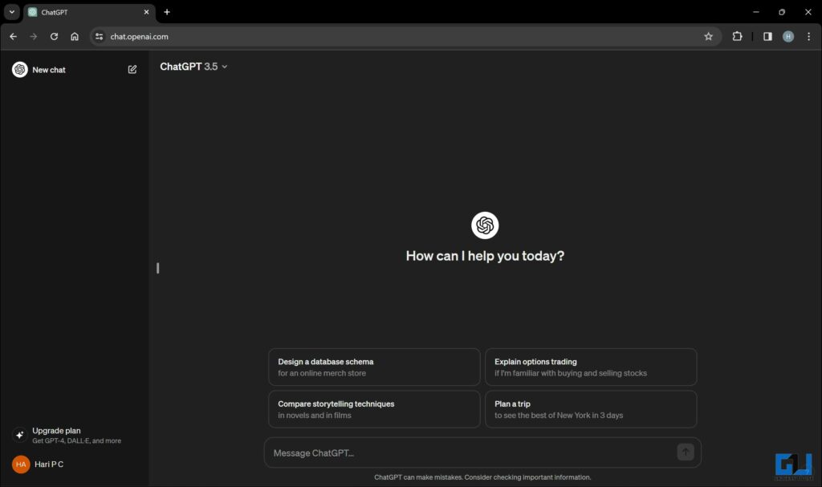Reload the page with the refresh icon
The height and width of the screenshot is (487, 822).
(x=54, y=36)
